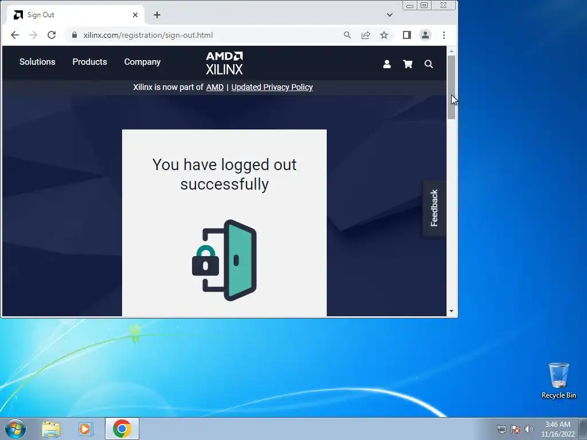This screenshot has height=440, width=587.
Task: Click the scrollbar down arrow
Action: tap(452, 311)
